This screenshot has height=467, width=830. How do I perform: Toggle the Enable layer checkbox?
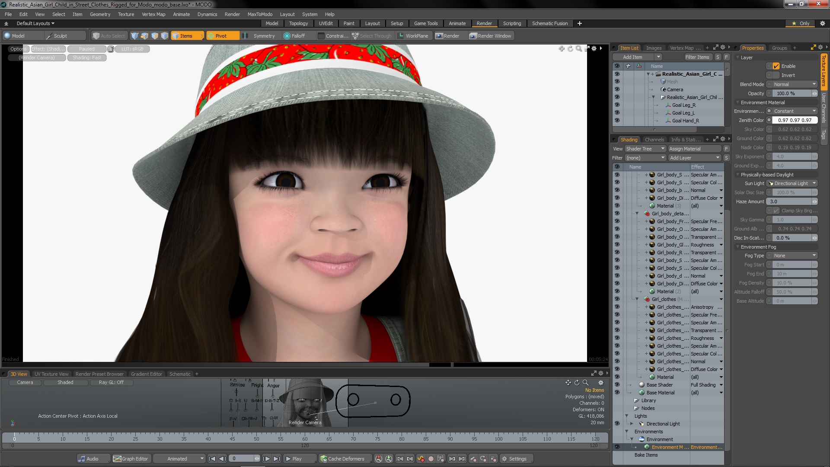pos(776,66)
